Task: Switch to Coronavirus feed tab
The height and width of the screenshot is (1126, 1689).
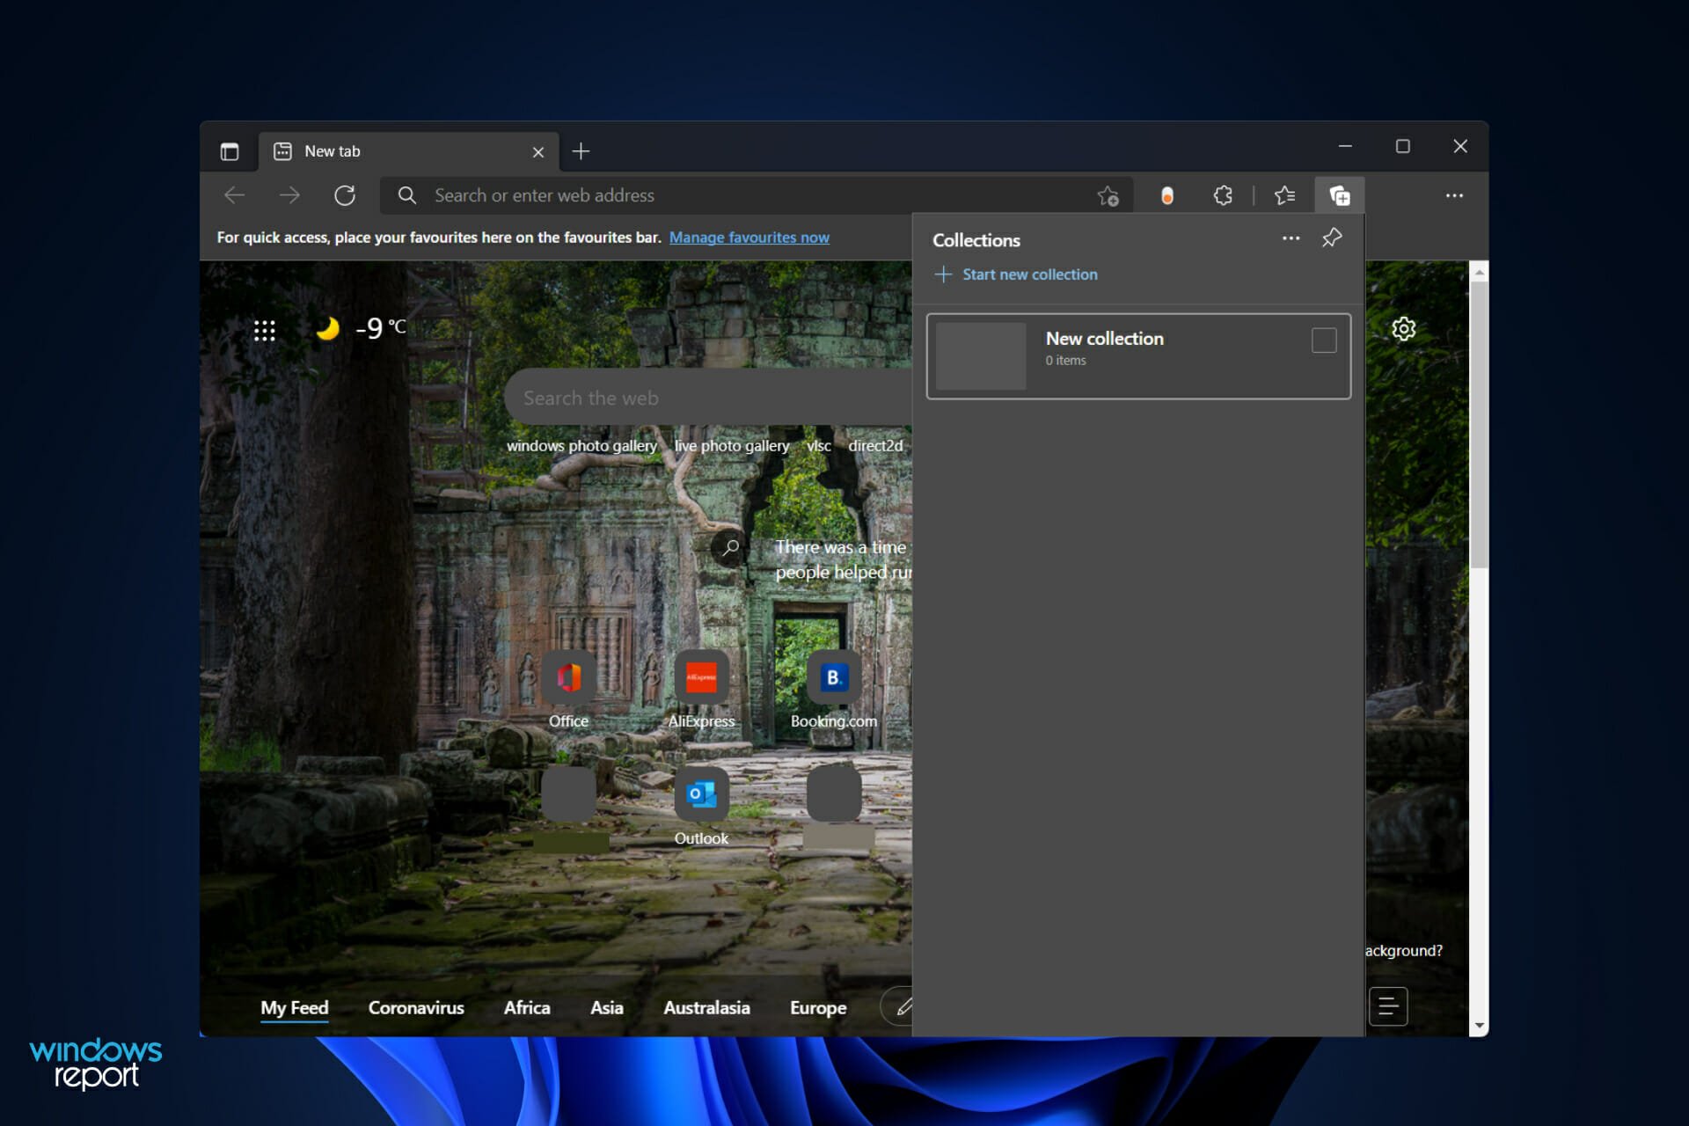Action: tap(416, 1008)
